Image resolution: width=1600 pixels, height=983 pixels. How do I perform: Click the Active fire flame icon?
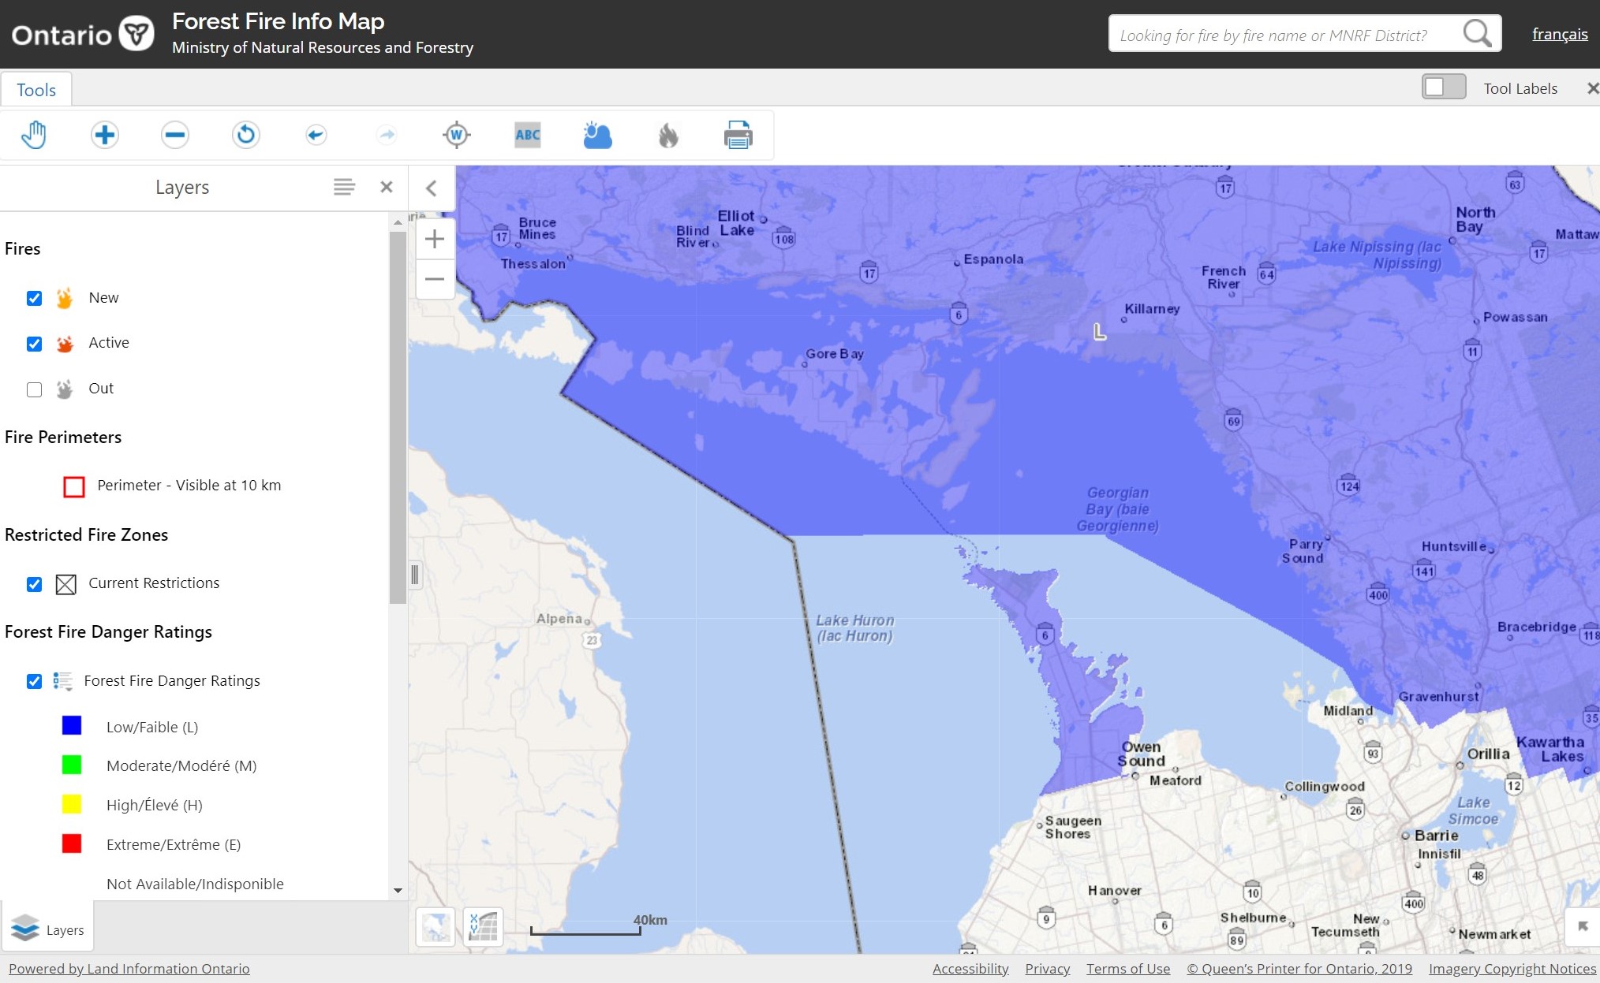[65, 344]
